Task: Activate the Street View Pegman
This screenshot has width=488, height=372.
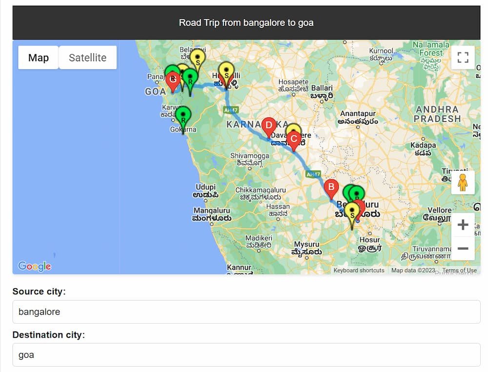Action: (x=463, y=182)
